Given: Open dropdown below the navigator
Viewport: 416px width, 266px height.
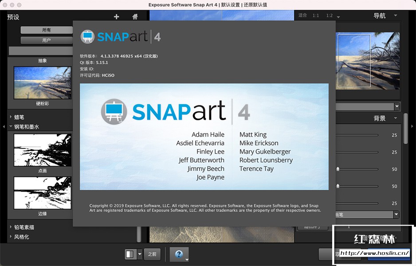Looking at the screenshot, I should (396, 106).
